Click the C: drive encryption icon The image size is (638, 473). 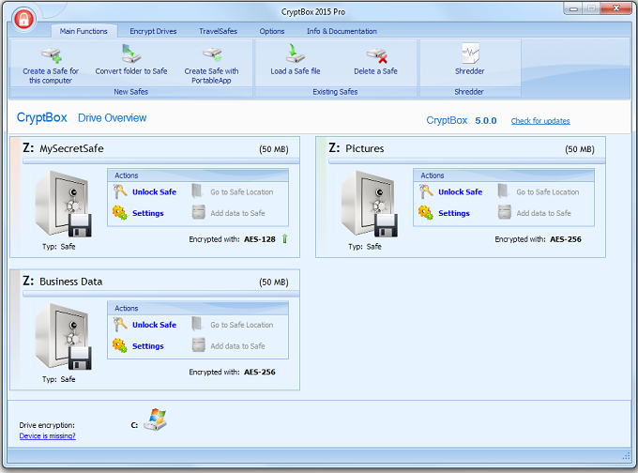click(x=155, y=420)
